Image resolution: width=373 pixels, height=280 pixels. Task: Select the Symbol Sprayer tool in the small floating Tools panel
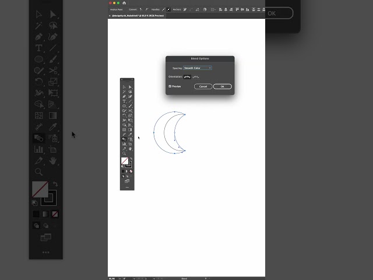tap(130, 139)
